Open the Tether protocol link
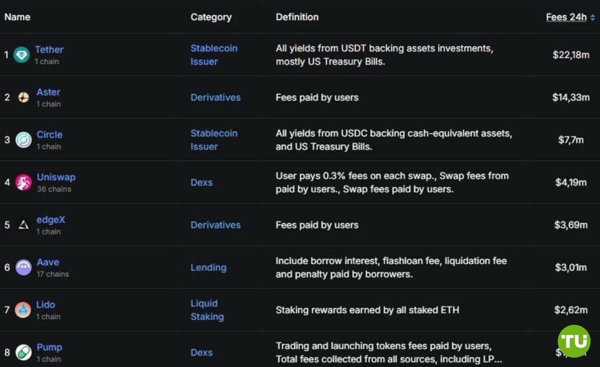Viewport: 600px width, 367px height. pos(49,50)
